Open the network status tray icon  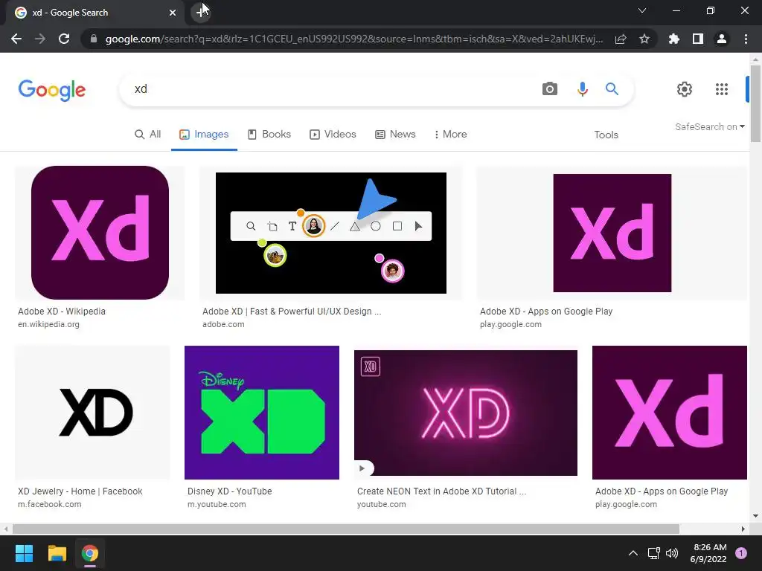click(x=653, y=553)
